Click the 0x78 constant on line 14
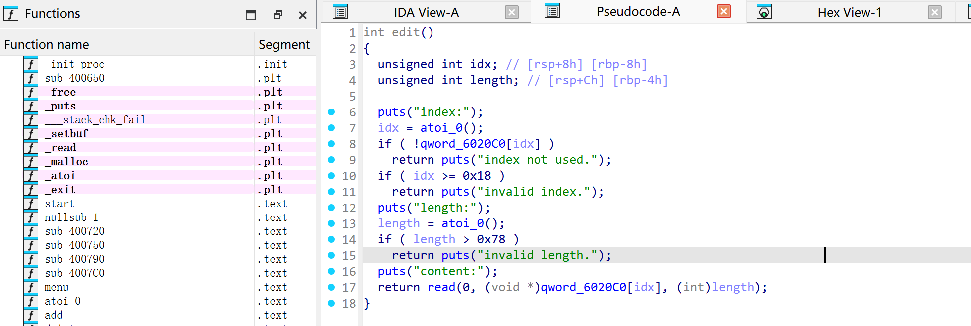 coord(491,239)
